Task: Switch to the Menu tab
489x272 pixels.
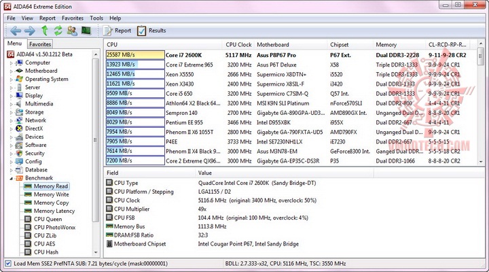Action: tap(15, 44)
